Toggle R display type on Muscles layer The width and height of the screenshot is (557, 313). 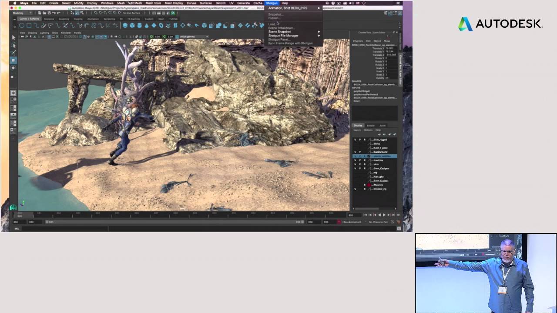click(365, 185)
